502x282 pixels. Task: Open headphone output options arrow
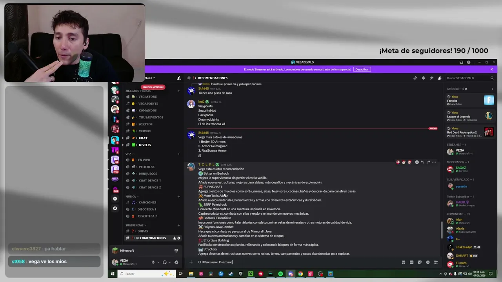tap(170, 262)
